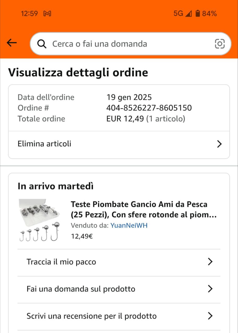Open Scrivi una recensione chevron arrow
This screenshot has height=333, width=238.
coord(210,316)
